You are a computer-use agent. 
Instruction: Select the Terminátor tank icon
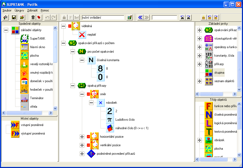(x=24, y=98)
